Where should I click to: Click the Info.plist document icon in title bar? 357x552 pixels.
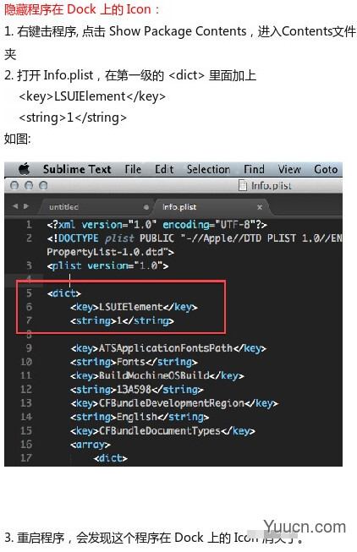tap(243, 185)
